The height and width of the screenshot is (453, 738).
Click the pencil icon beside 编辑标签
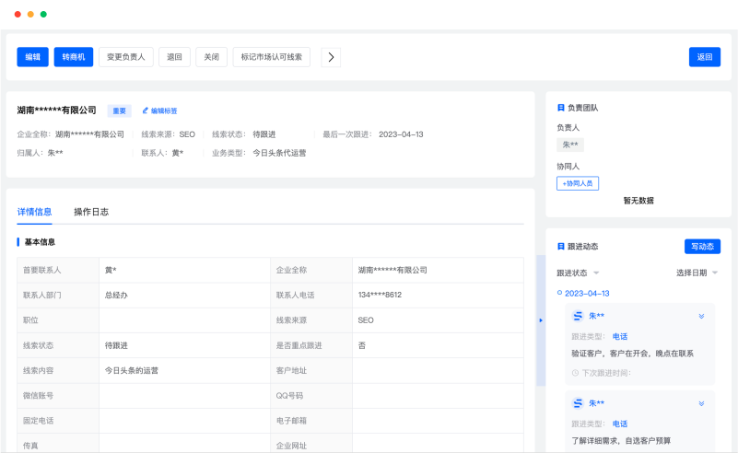146,110
